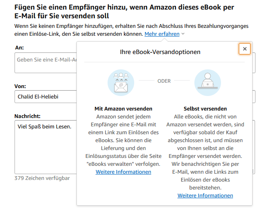Click the An: label

[20, 47]
